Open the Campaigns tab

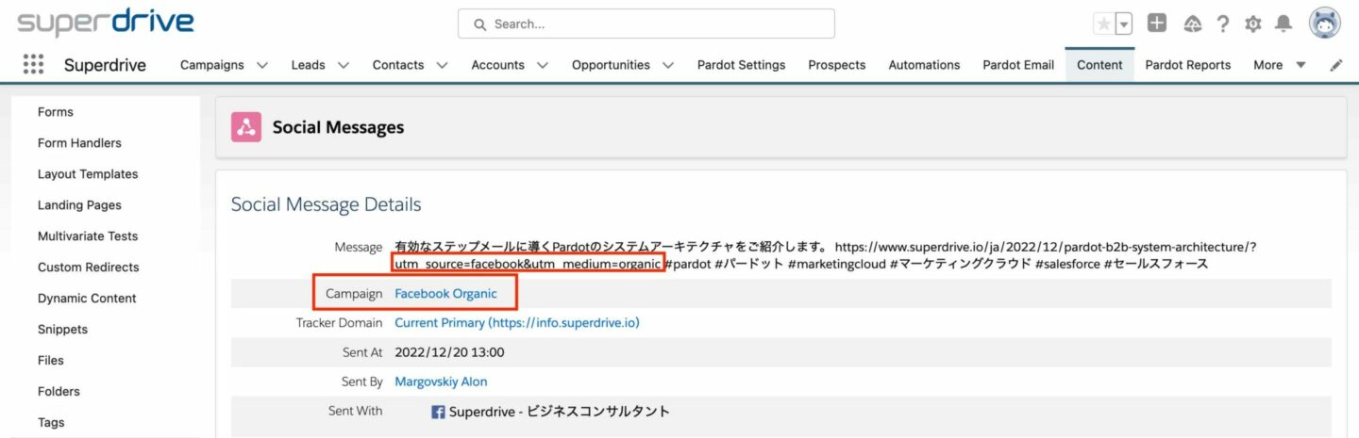(212, 65)
